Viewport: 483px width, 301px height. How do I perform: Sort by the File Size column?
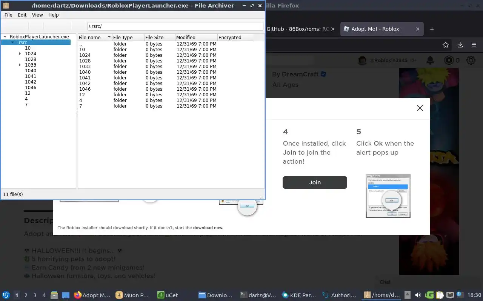160,37
